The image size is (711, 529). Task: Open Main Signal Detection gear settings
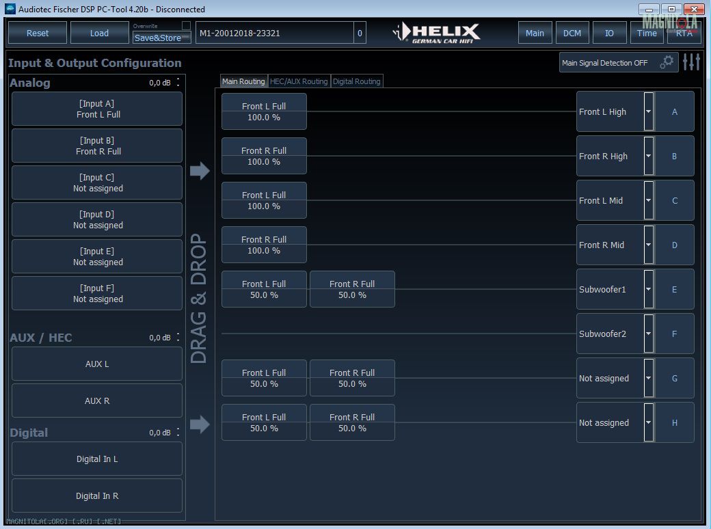667,62
